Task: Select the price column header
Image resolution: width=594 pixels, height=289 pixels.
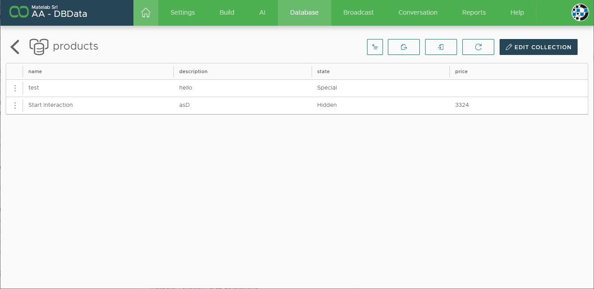Action: coord(461,71)
